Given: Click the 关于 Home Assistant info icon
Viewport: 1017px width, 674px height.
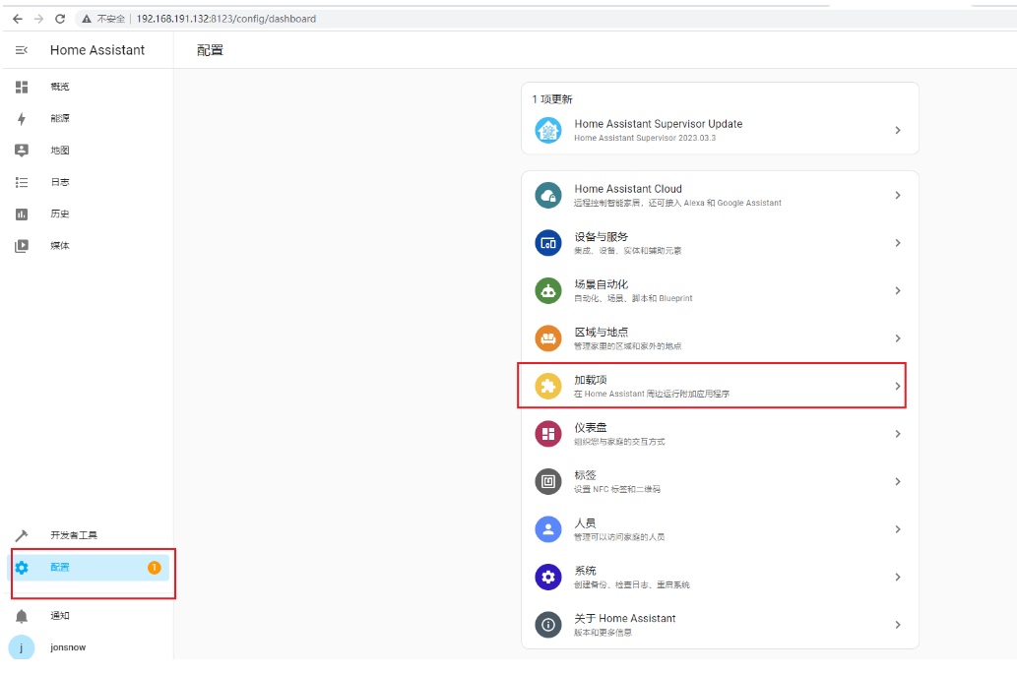Looking at the screenshot, I should (548, 625).
